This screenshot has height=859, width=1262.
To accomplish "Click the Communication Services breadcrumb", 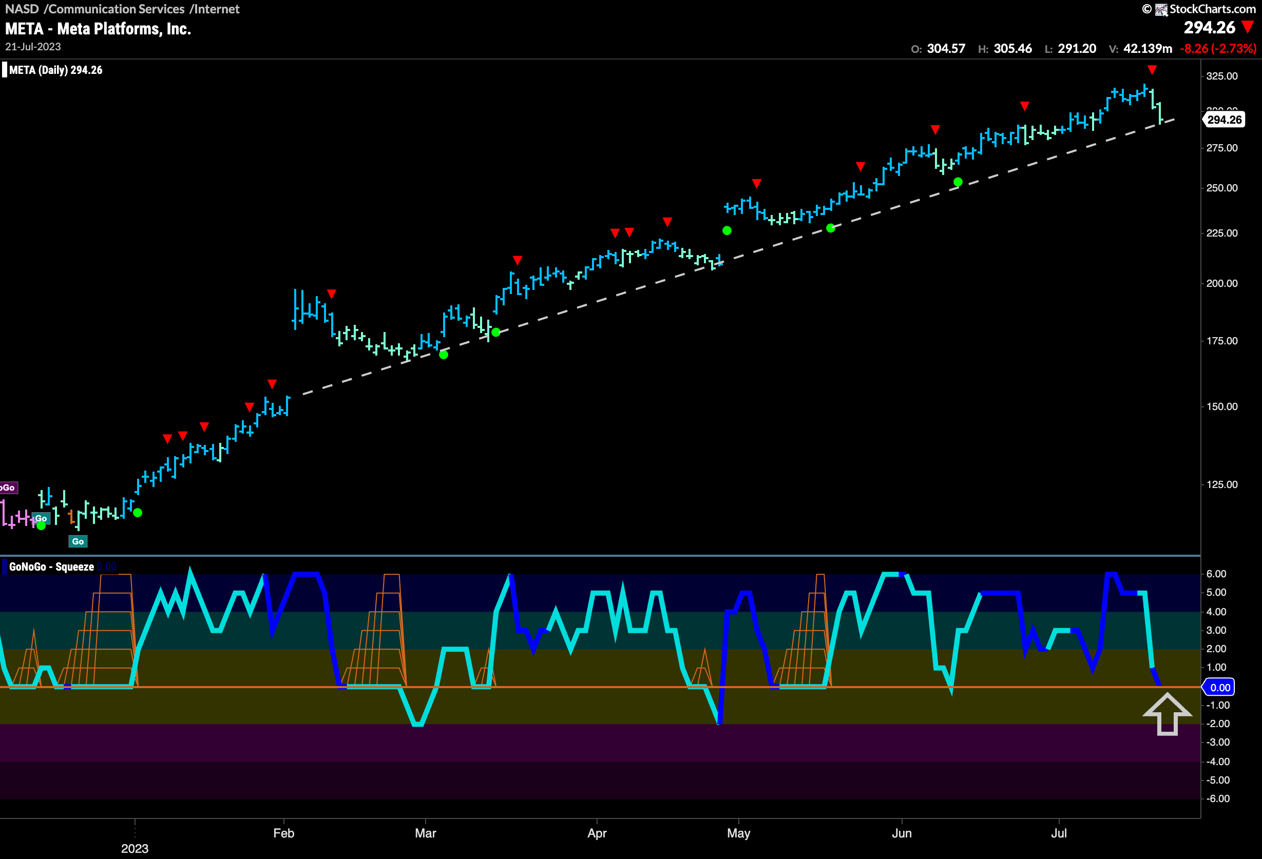I will (x=116, y=9).
